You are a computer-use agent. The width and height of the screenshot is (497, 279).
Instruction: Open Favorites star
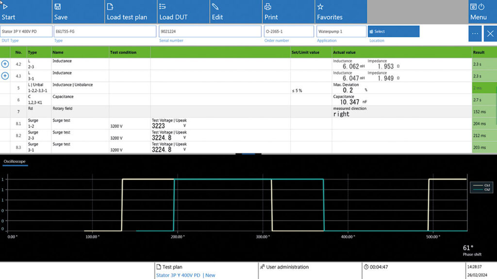[320, 7]
